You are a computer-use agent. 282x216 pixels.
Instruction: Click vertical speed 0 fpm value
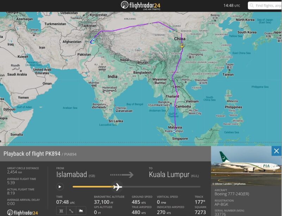[161, 202]
